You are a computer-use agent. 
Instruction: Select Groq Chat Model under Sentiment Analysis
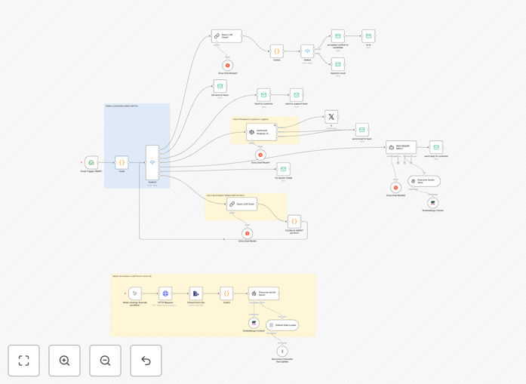[260, 155]
